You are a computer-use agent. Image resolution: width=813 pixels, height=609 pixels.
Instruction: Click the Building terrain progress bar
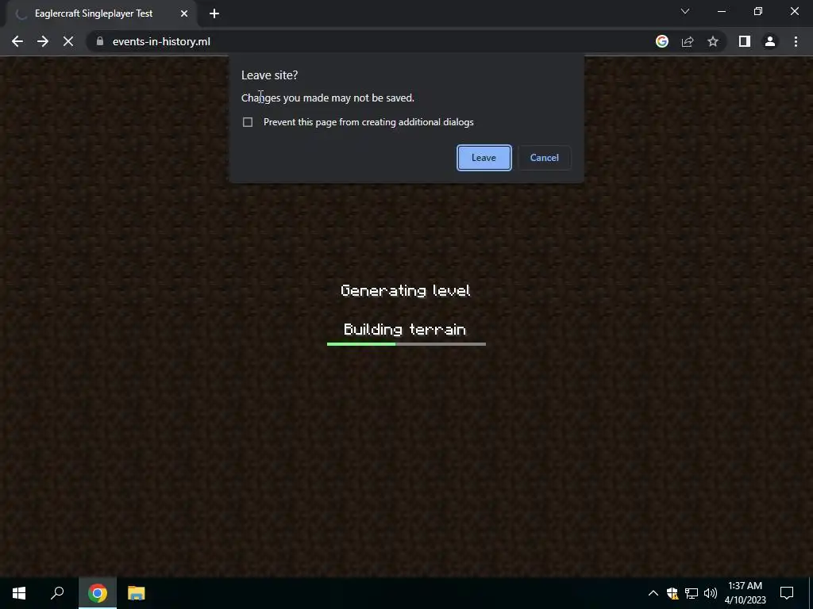[406, 344]
